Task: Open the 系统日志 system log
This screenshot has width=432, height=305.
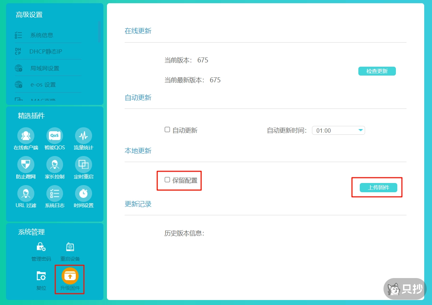Action: click(x=54, y=196)
